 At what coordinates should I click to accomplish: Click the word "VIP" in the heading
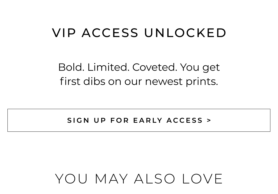tap(64, 33)
